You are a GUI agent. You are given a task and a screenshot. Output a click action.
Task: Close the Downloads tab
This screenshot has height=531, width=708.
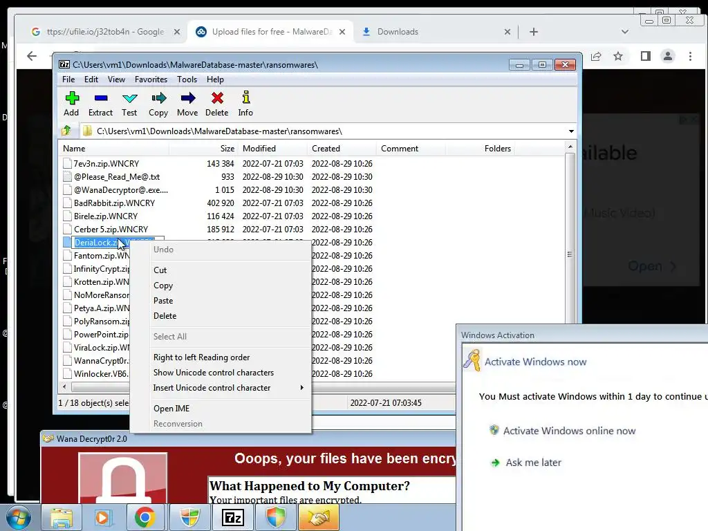pyautogui.click(x=507, y=32)
